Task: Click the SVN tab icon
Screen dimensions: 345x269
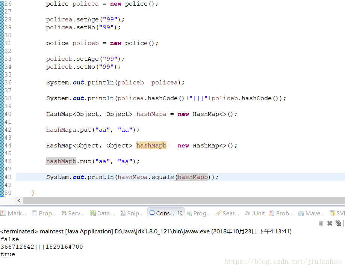Action: 332,213
